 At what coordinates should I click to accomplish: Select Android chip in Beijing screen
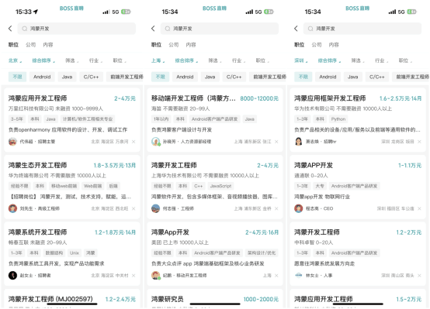42,77
